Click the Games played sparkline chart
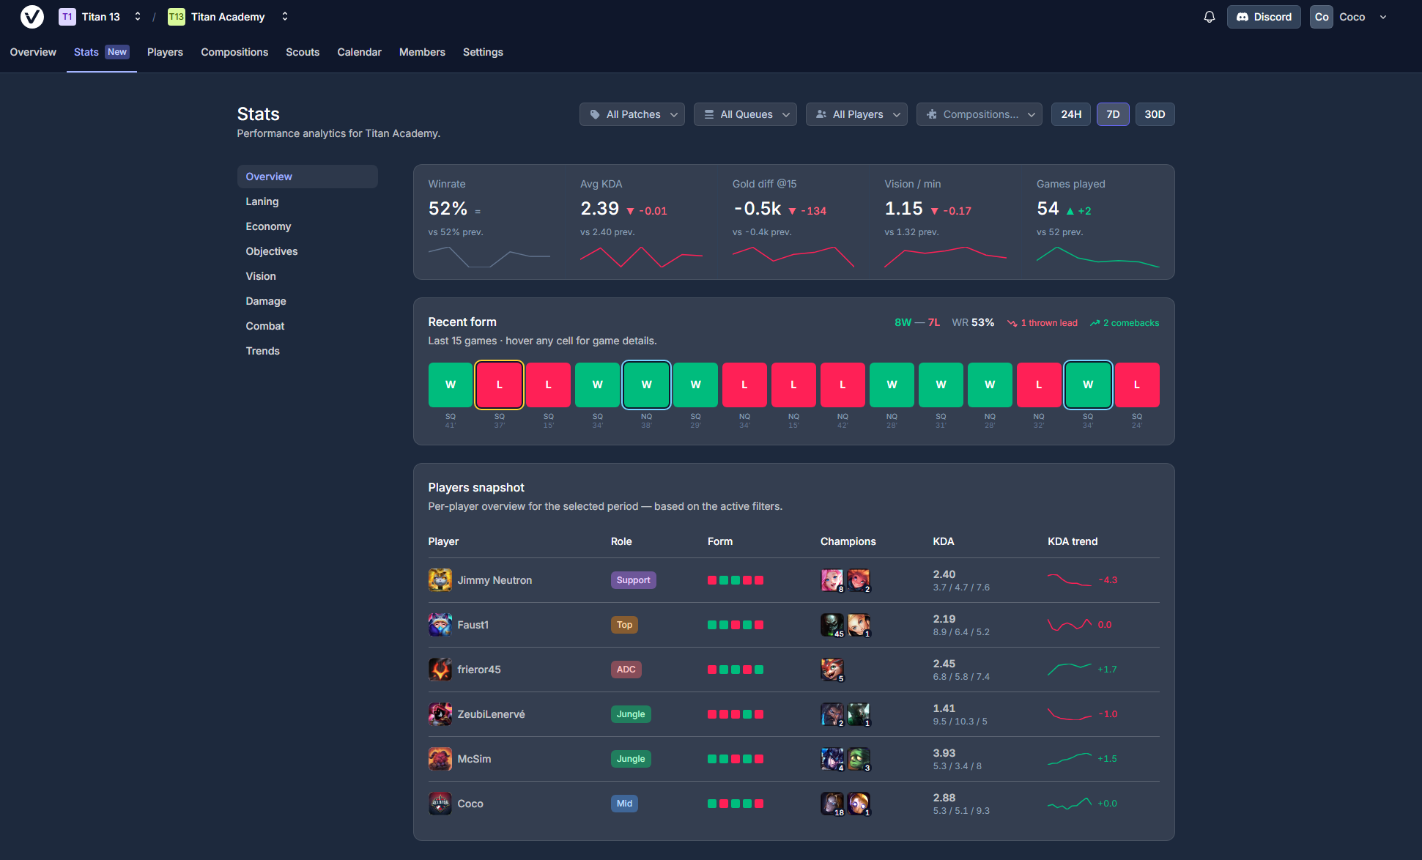The height and width of the screenshot is (860, 1422). (x=1097, y=257)
